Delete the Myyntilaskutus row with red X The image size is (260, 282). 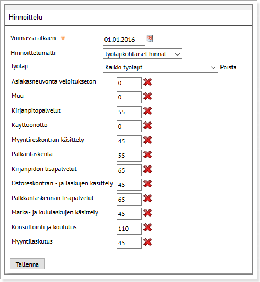147,242
